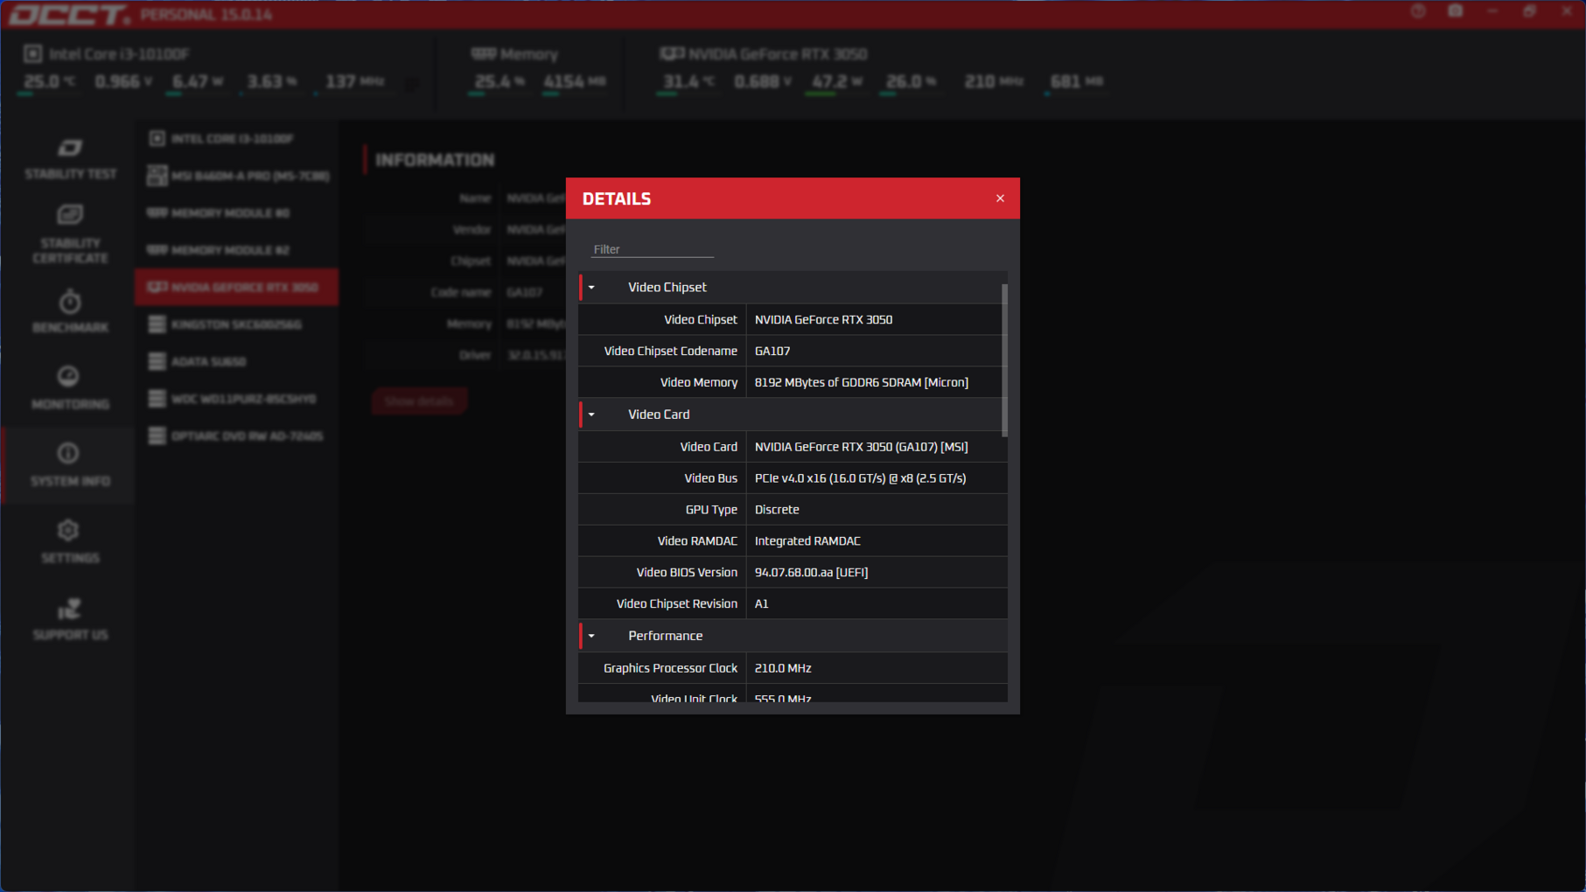
Task: Open the System Info section
Action: [70, 465]
